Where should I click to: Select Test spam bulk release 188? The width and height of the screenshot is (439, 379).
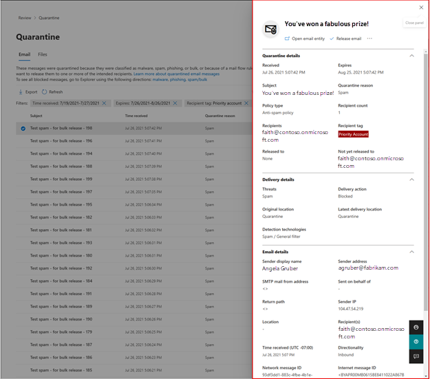[133, 166]
